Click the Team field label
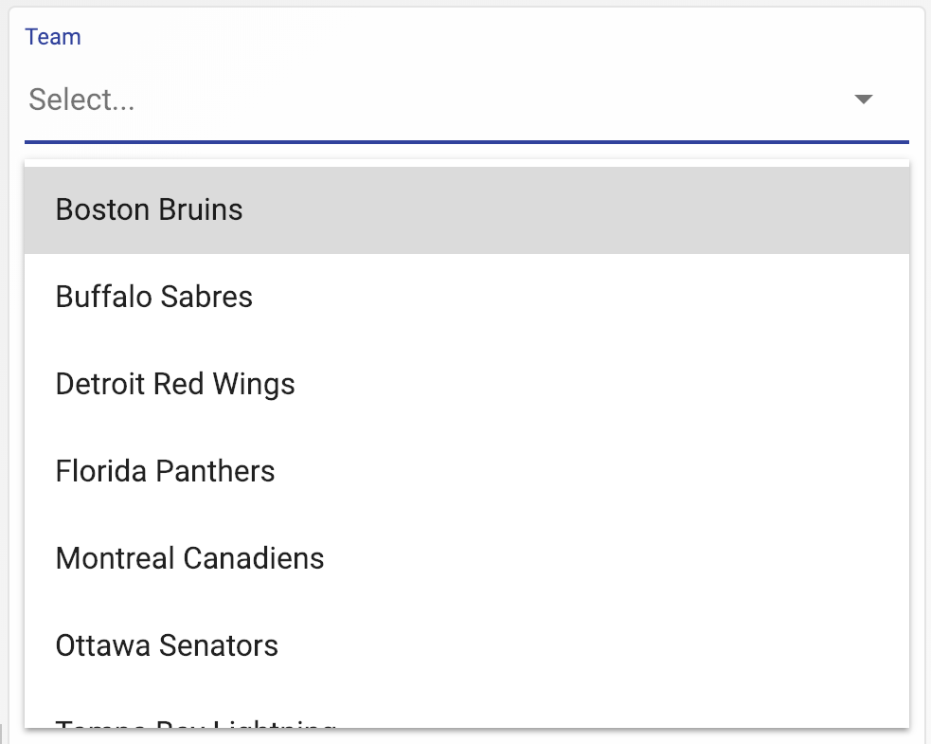The image size is (931, 744). pyautogui.click(x=53, y=37)
